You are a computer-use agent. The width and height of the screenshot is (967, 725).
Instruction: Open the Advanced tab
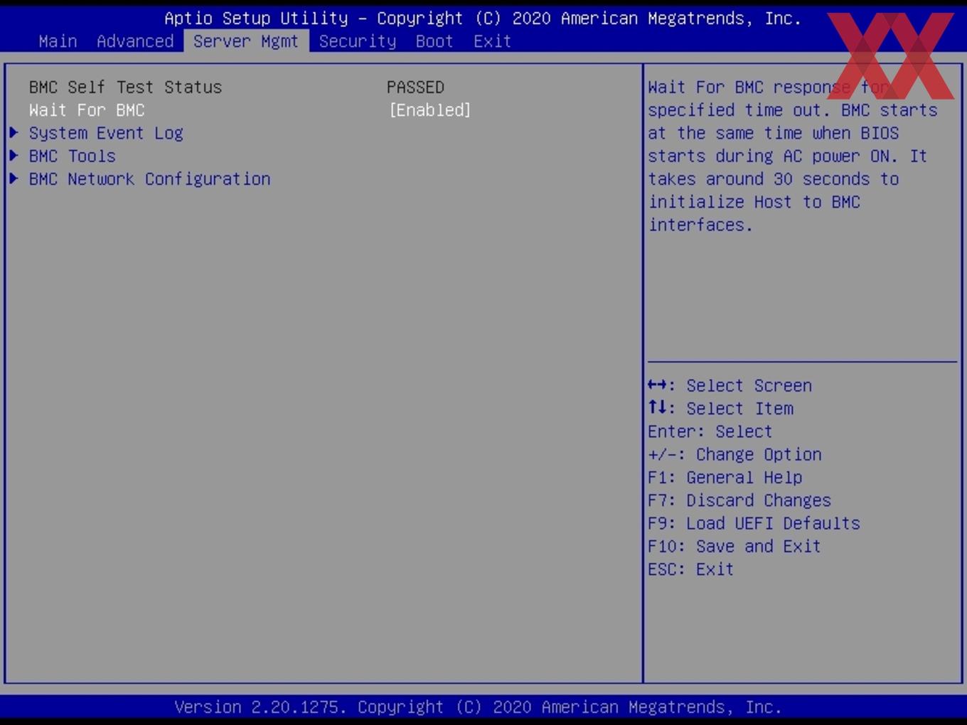tap(135, 41)
